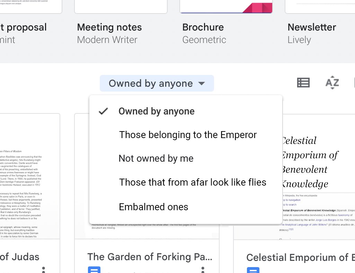Open more options for Garden of Forking Paths
Image resolution: width=355 pixels, height=273 pixels.
coord(203,270)
